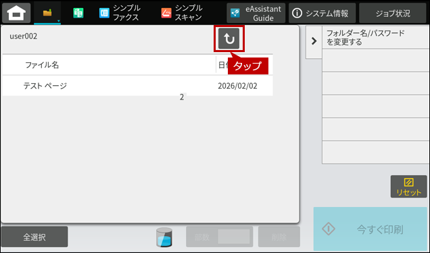This screenshot has width=430, height=253.
Task: Open シンプルスキャン mode
Action: pyautogui.click(x=182, y=13)
